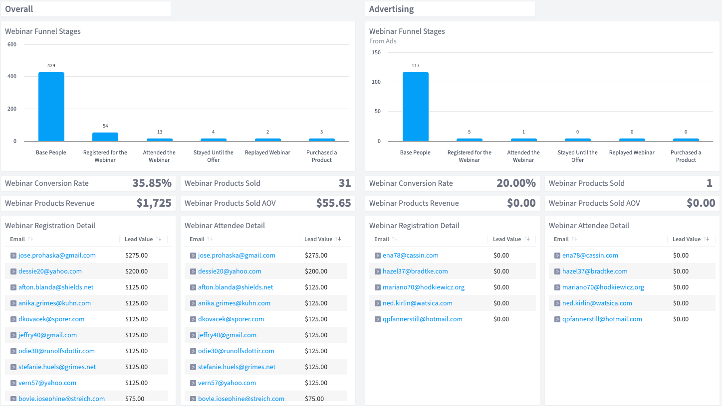Click the Registered for the Webinar bar showing 54

(105, 136)
